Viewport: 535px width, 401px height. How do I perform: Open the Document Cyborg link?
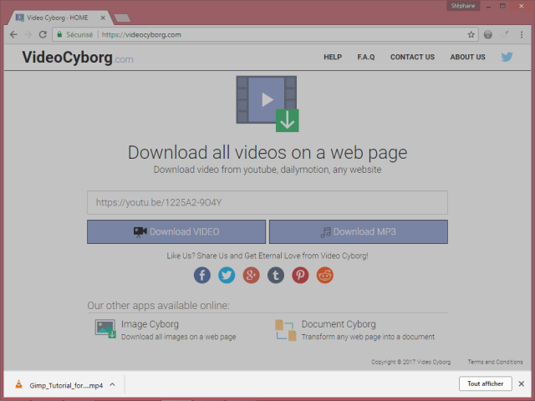click(x=339, y=324)
